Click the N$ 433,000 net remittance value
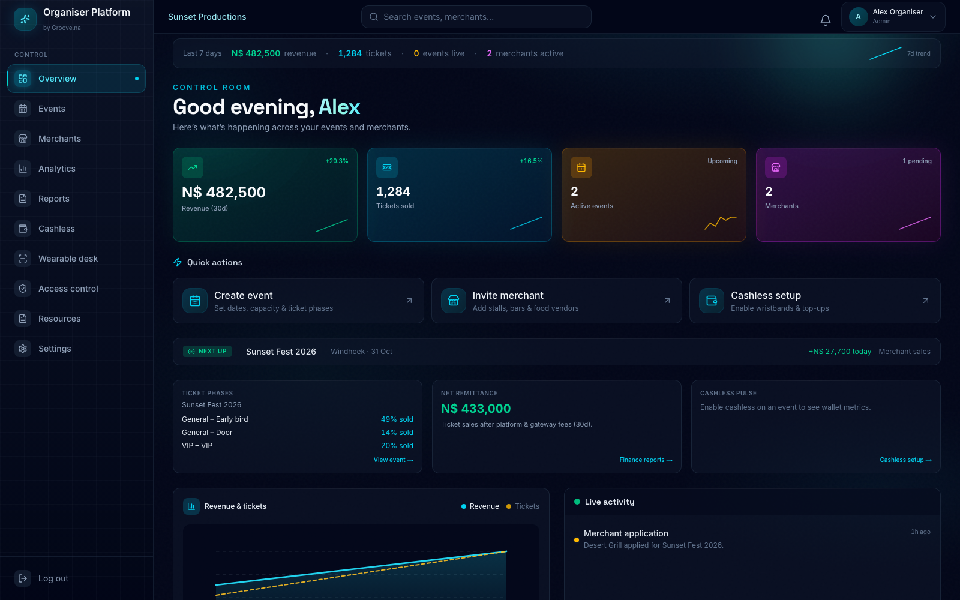 coord(476,409)
